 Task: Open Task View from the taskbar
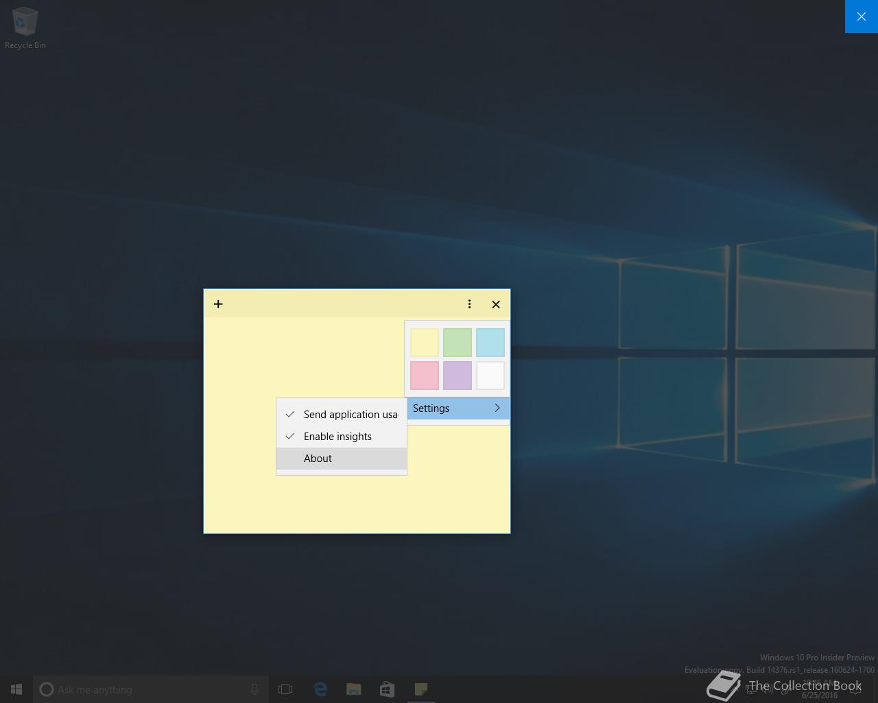click(285, 689)
